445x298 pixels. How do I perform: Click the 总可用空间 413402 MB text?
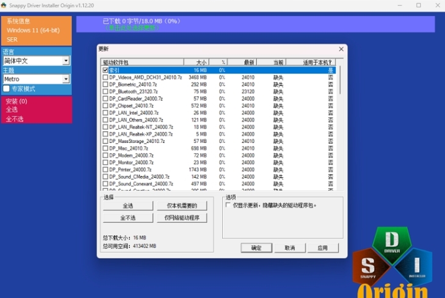129,246
